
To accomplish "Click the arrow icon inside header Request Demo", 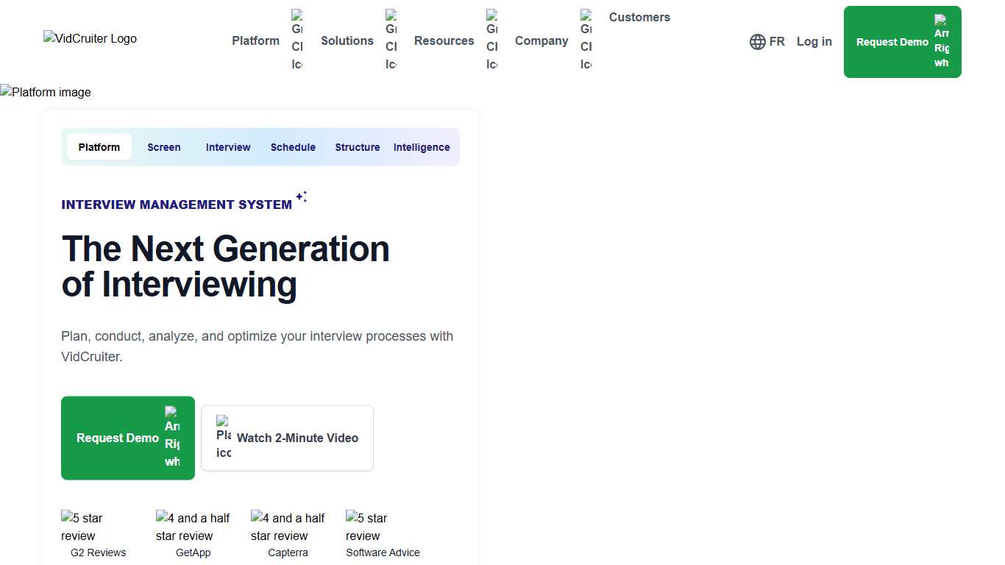I will pos(942,42).
